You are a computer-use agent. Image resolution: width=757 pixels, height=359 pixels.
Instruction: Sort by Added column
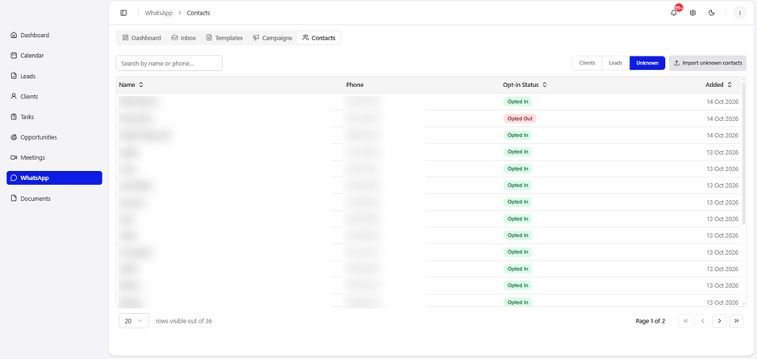pyautogui.click(x=719, y=85)
